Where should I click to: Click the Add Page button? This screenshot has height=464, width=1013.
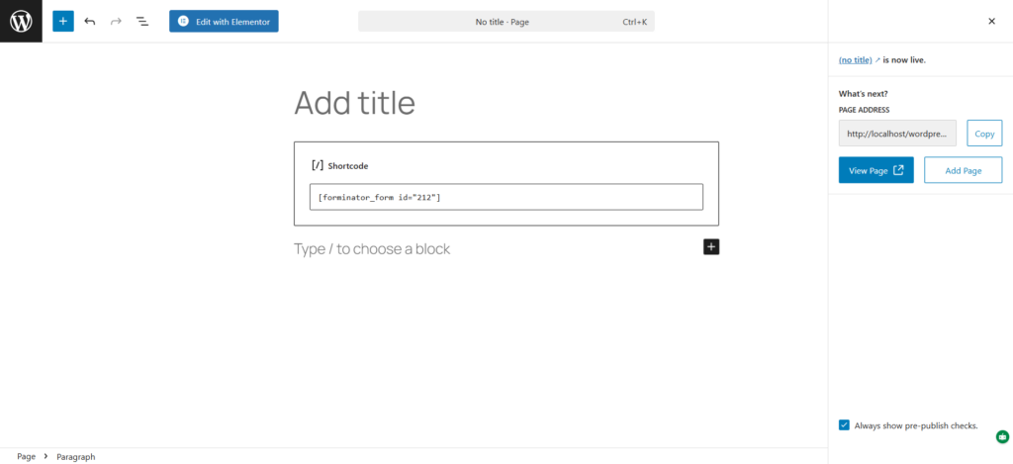[963, 170]
